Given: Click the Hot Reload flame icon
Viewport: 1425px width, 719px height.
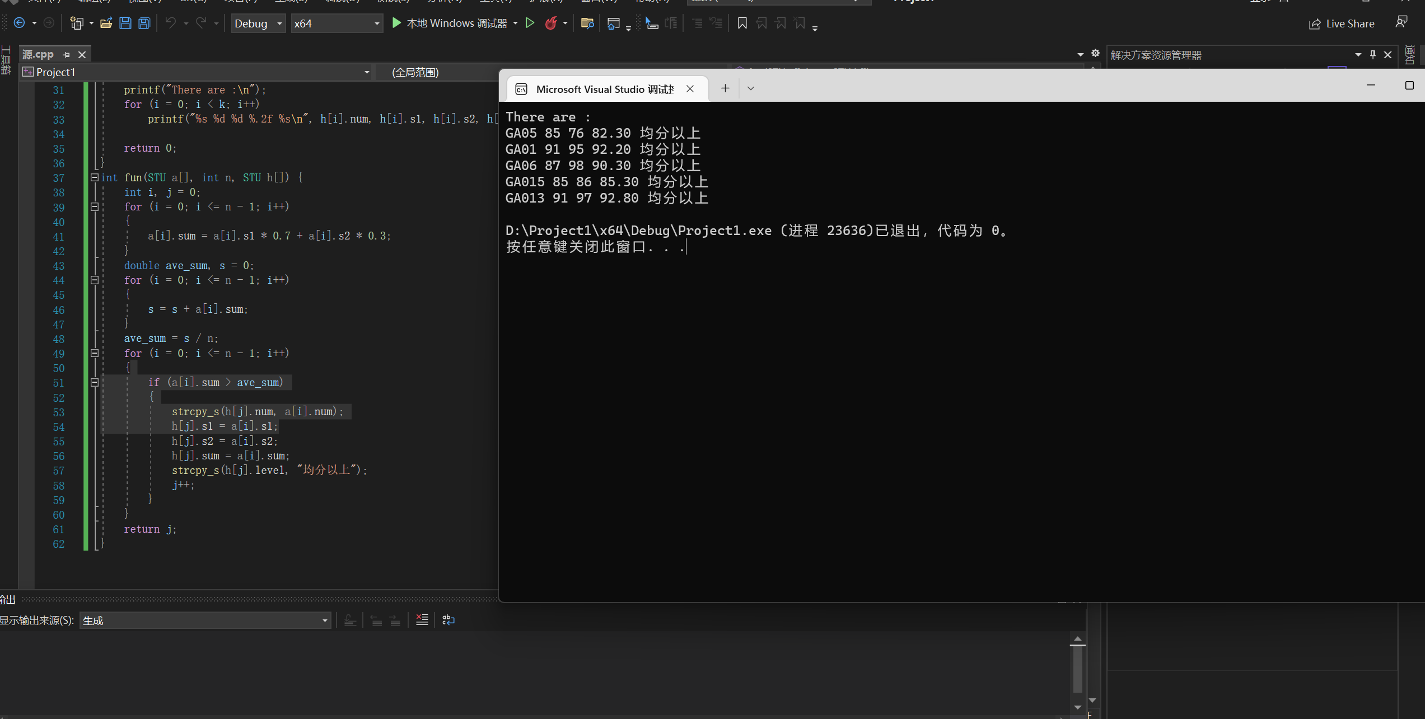Looking at the screenshot, I should (551, 23).
